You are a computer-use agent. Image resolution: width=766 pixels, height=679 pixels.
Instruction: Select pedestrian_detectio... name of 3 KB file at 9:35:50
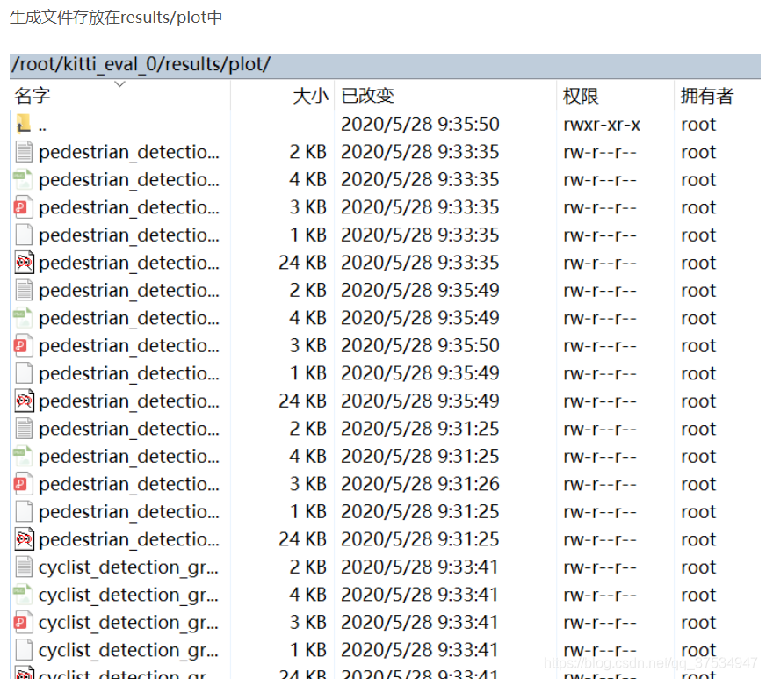[129, 346]
